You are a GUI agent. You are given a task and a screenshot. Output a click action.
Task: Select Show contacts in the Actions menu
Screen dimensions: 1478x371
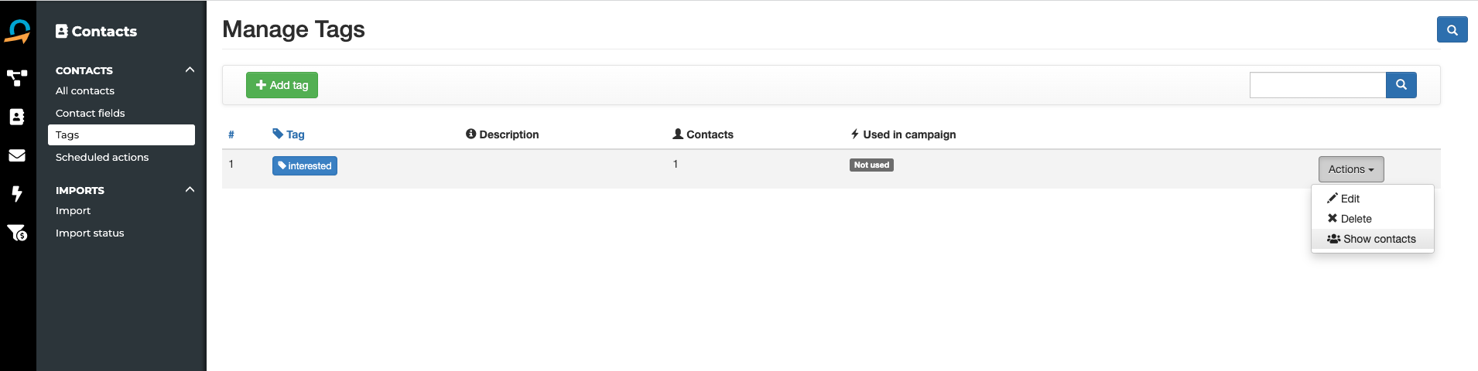[x=1373, y=239]
